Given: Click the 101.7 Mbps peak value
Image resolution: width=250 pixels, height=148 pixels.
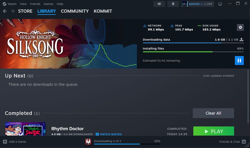Looking at the screenshot, I should click(184, 29).
